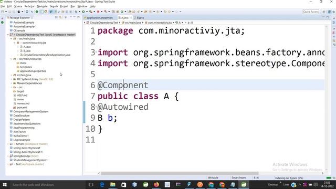Click the New file toolbar icon

[x=2, y=12]
